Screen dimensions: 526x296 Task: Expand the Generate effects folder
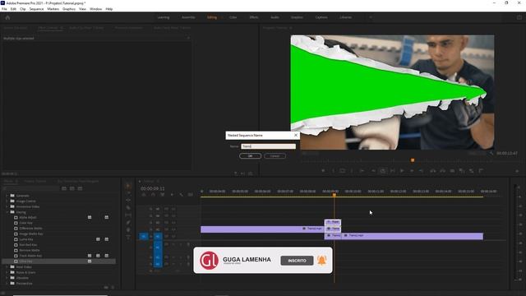pyautogui.click(x=7, y=196)
